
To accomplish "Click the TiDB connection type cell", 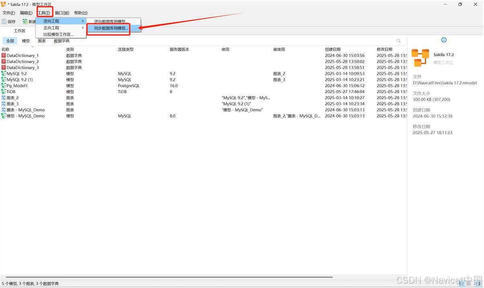I will 123,92.
